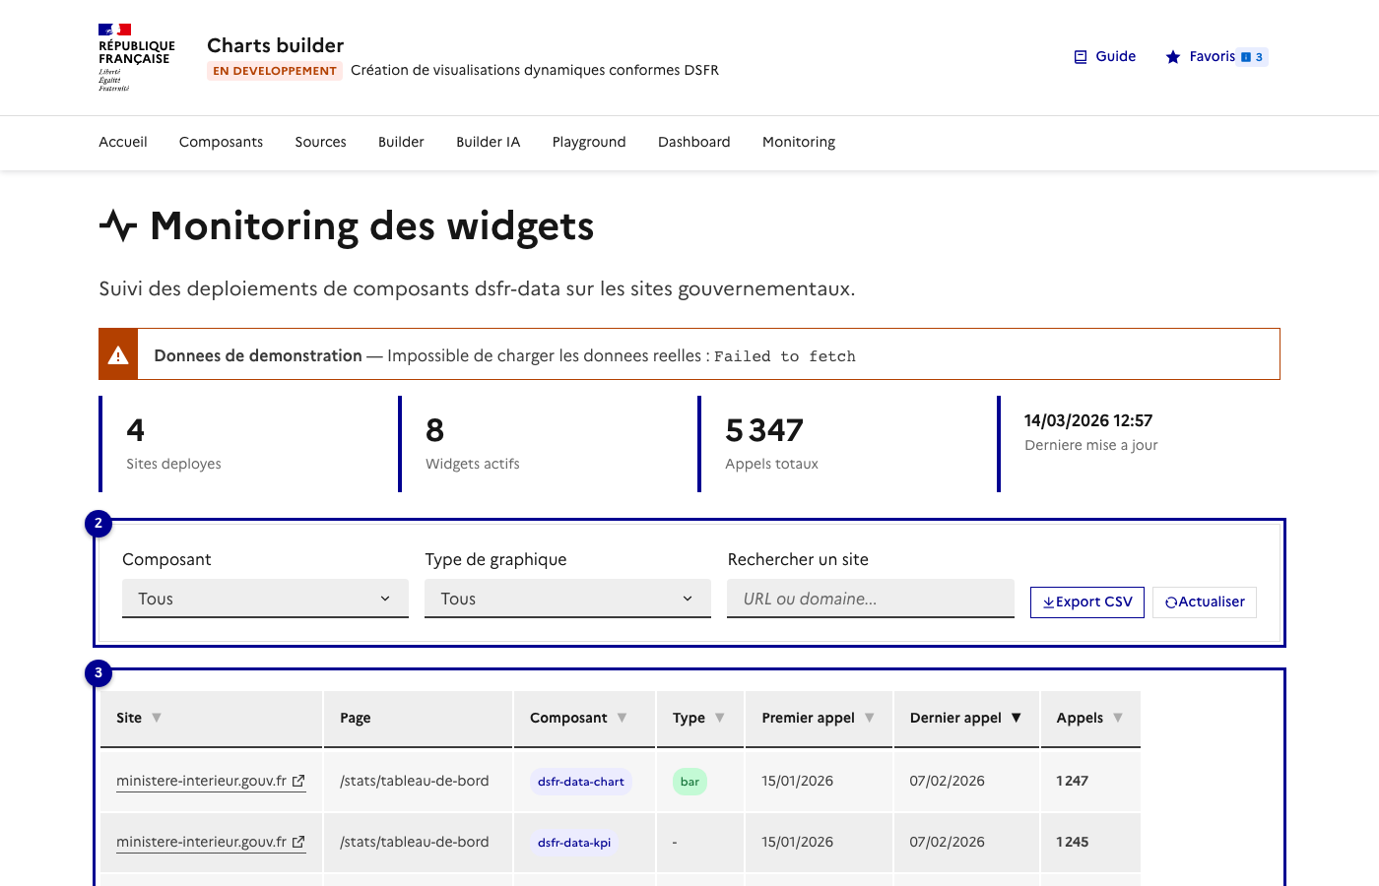
Task: Click the sort icon on the Composant column
Action: click(624, 718)
